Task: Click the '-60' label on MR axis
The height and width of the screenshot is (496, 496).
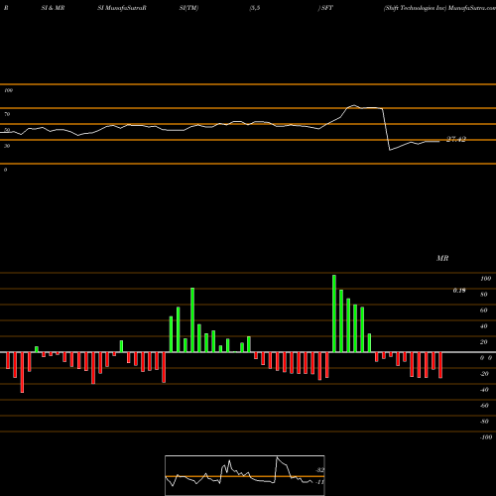Action: (484, 406)
